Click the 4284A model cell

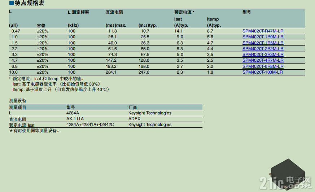point(73,113)
